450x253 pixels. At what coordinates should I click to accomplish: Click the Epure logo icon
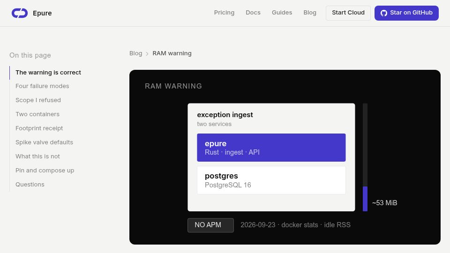(20, 13)
